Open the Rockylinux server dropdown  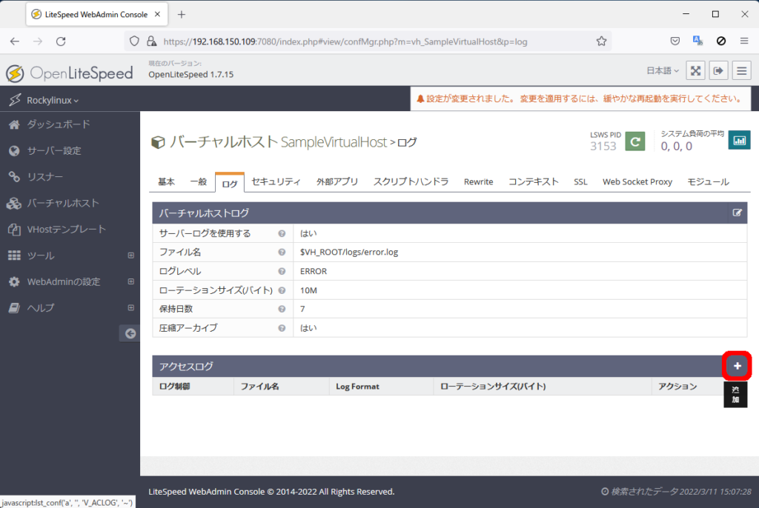[52, 100]
